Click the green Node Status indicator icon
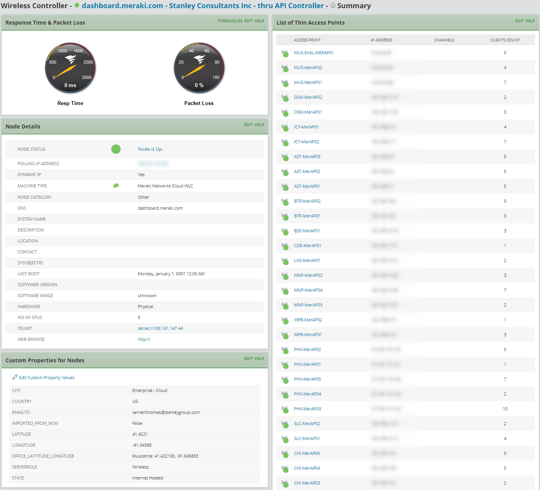 116,149
